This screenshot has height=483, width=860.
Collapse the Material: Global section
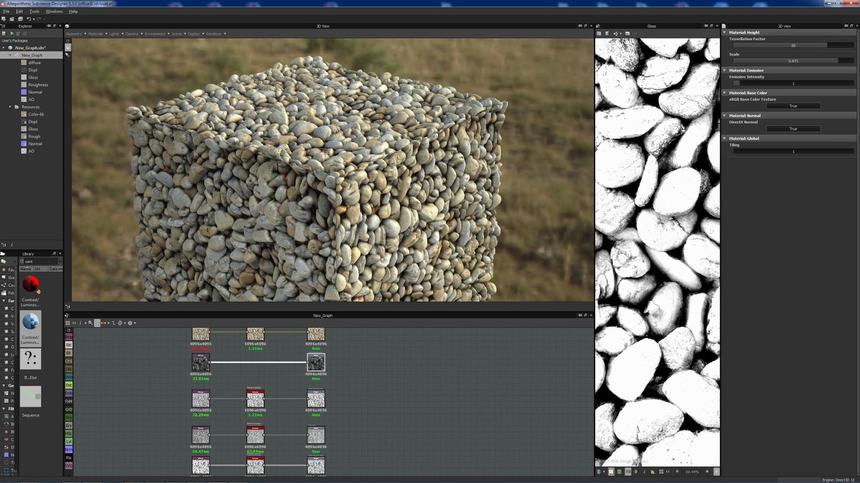pos(725,138)
